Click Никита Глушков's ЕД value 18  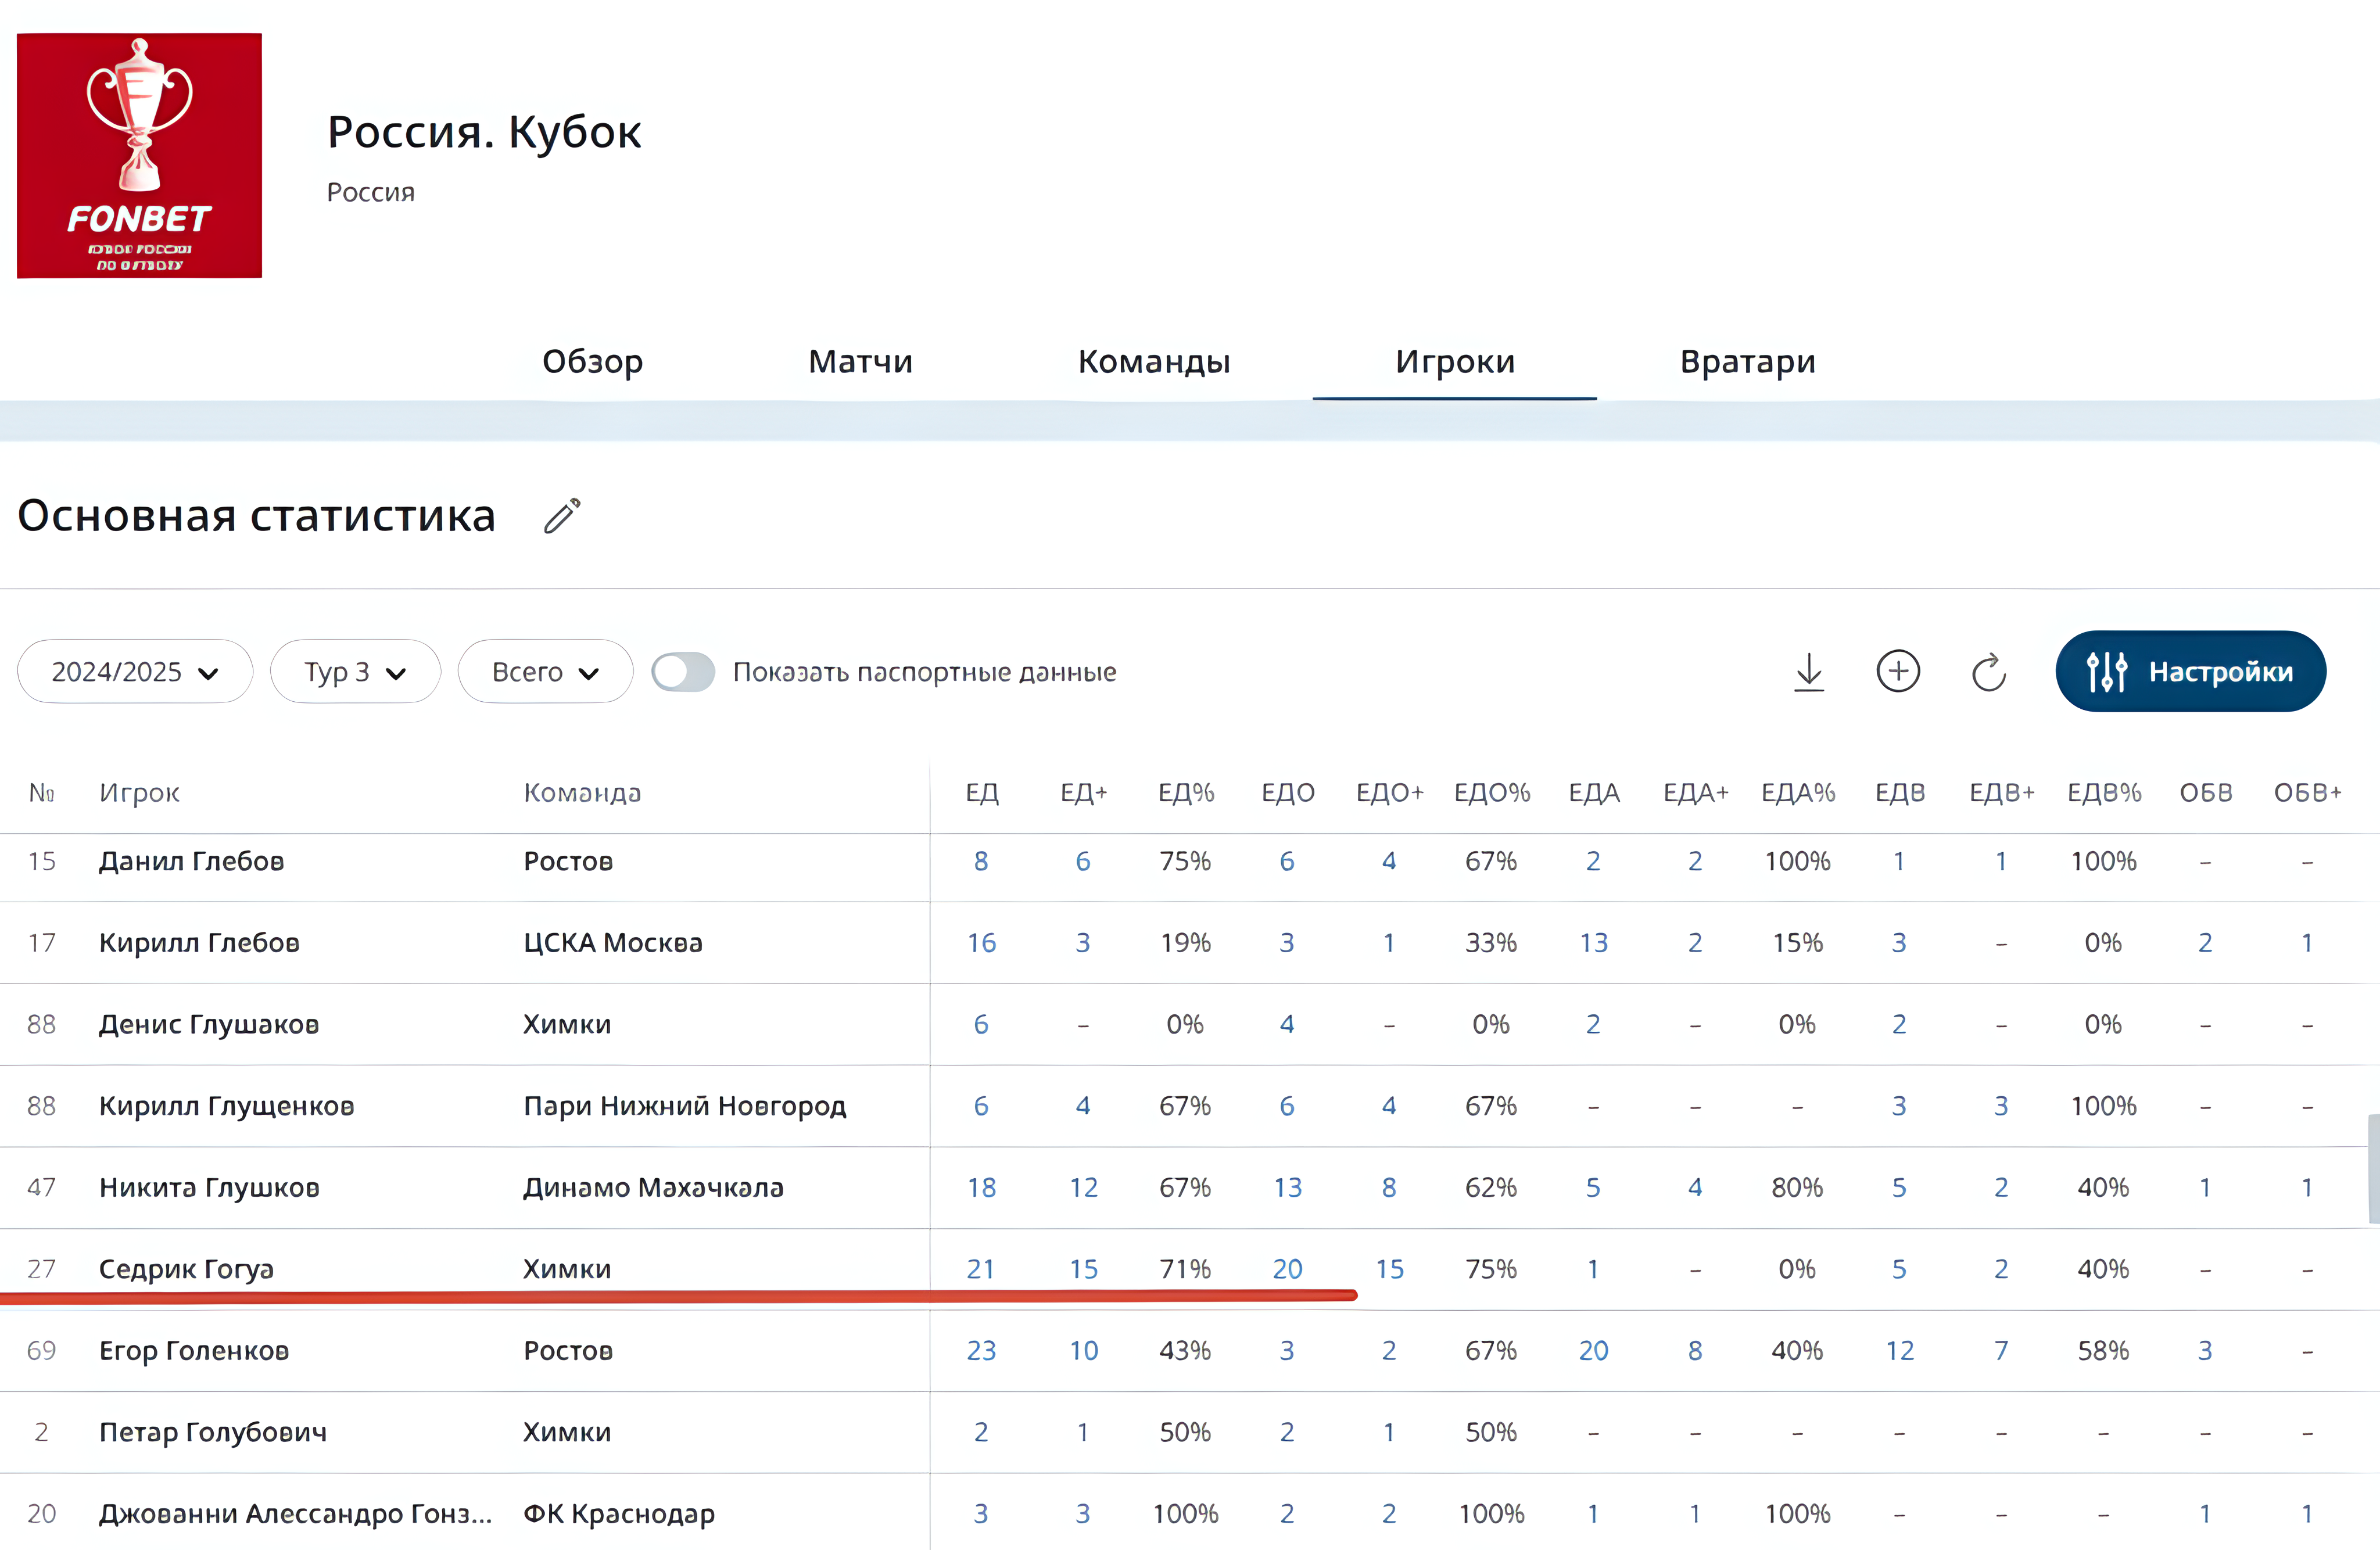981,1188
